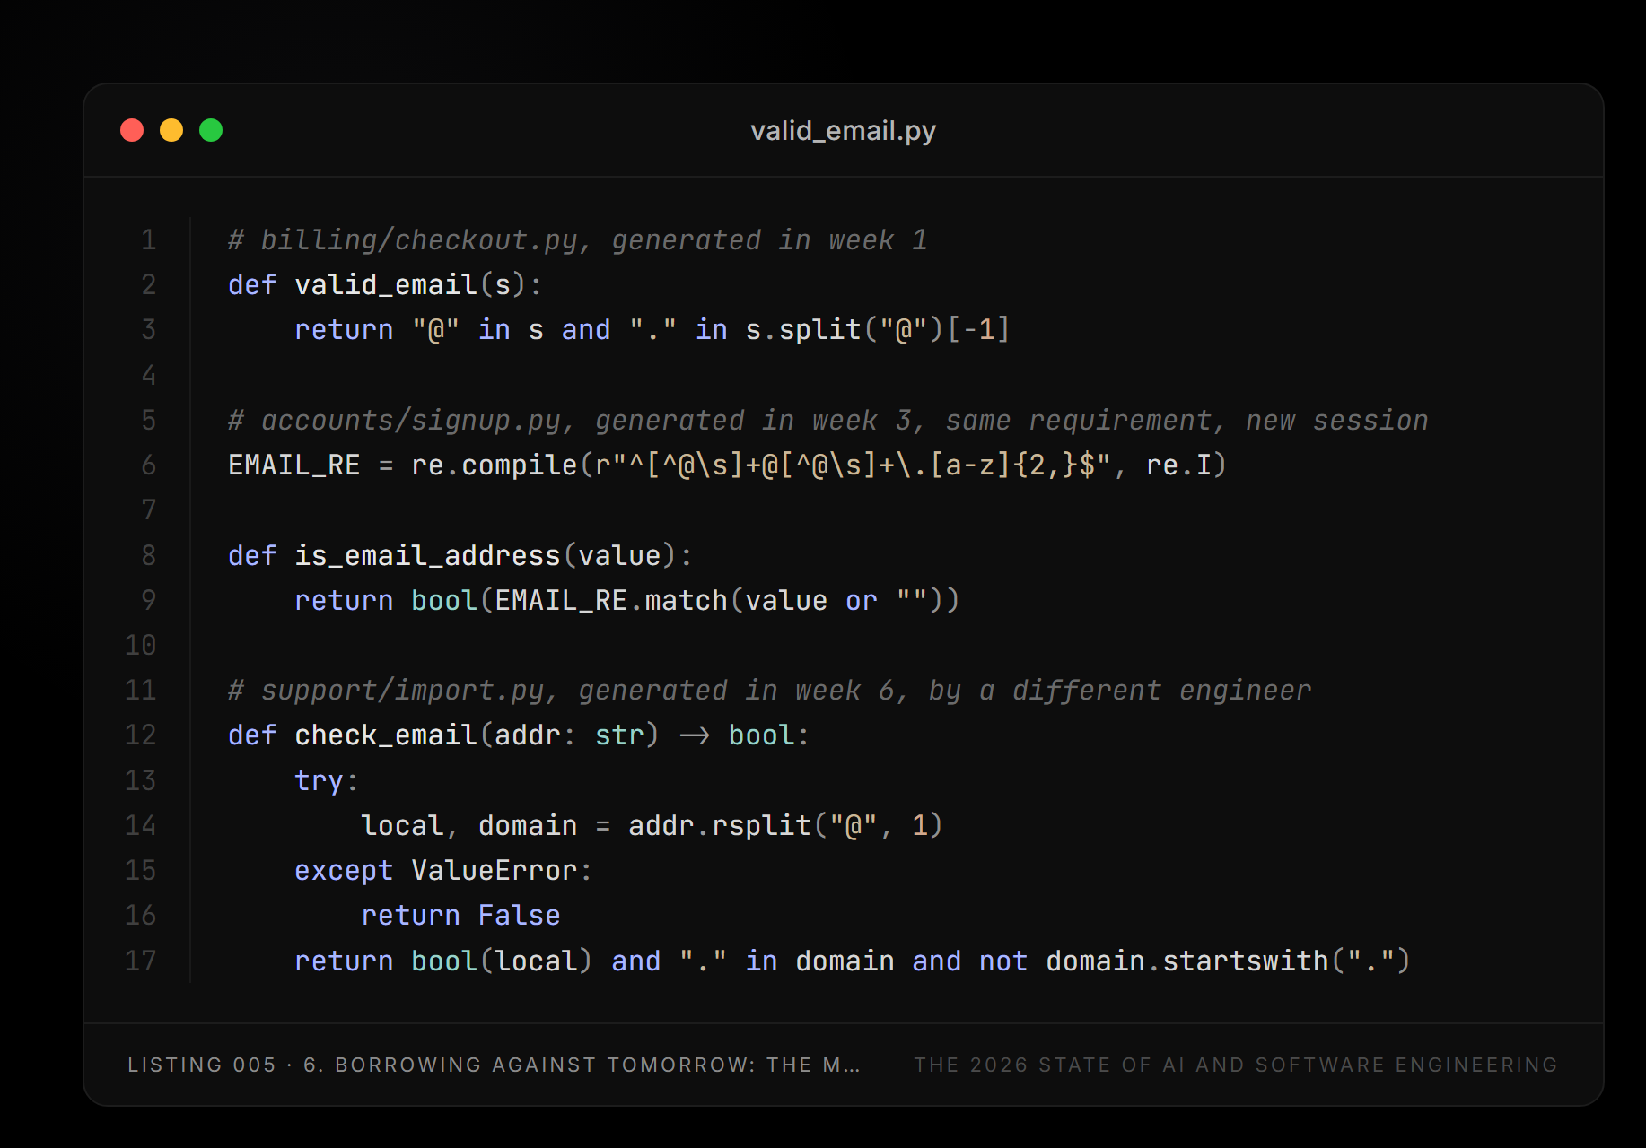Click the comment '# accounts/signup.py, generated in week 3'
Viewport: 1646px width, 1148px height.
tap(569, 420)
